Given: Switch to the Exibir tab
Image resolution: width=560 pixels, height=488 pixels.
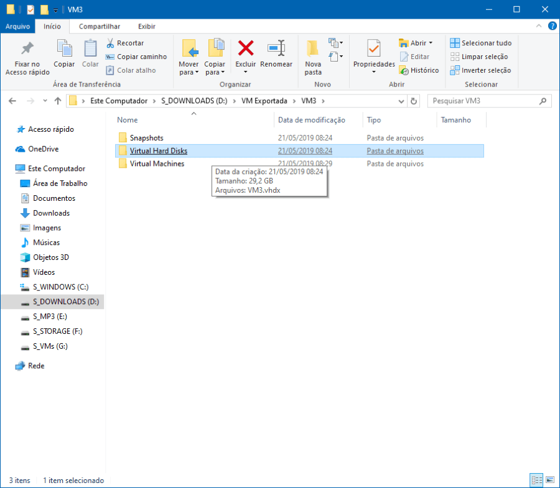Looking at the screenshot, I should (147, 26).
